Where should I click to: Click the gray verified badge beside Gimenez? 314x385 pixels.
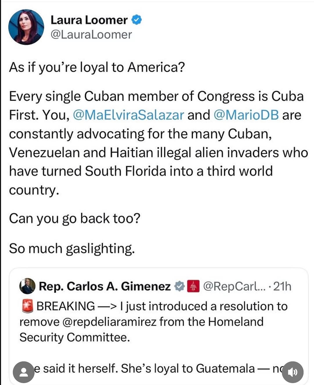point(179,286)
